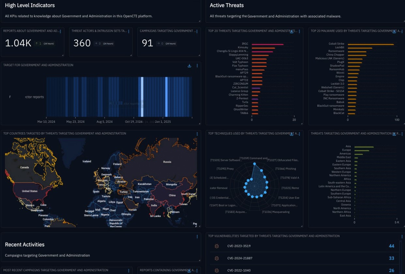Open options menu of Top Vulnerabilities widget

click(402, 236)
